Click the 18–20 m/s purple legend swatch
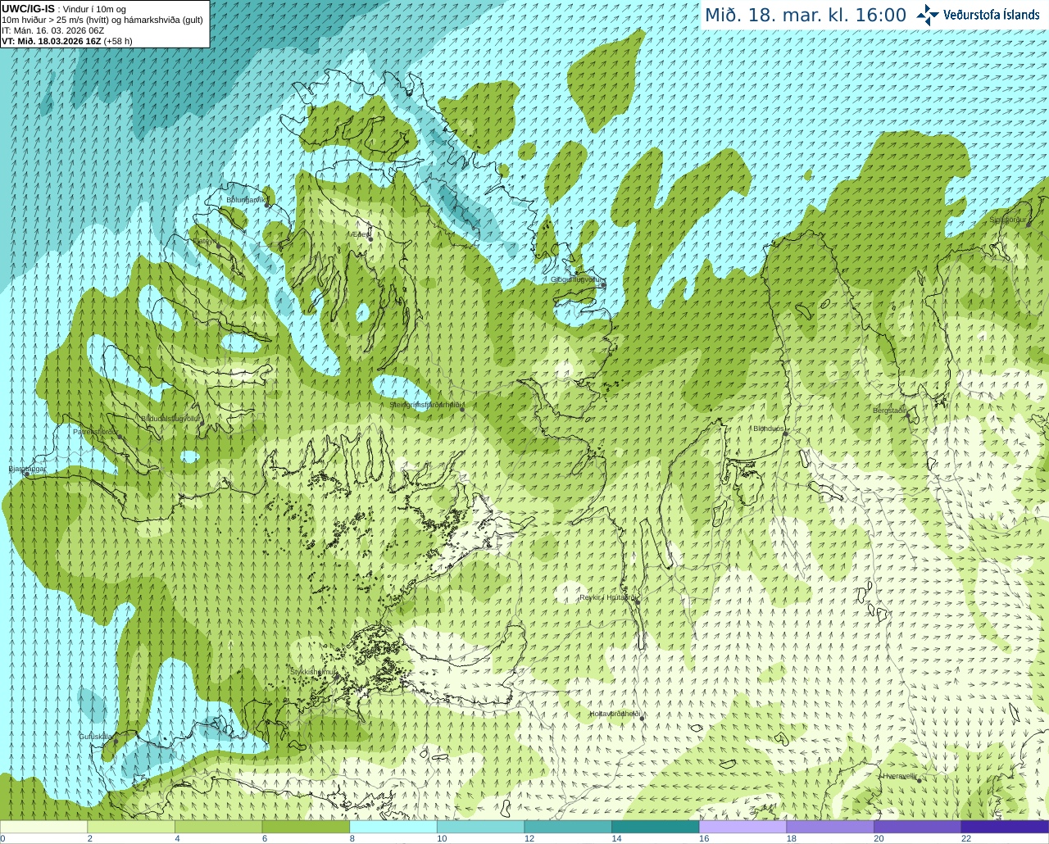 [x=830, y=827]
